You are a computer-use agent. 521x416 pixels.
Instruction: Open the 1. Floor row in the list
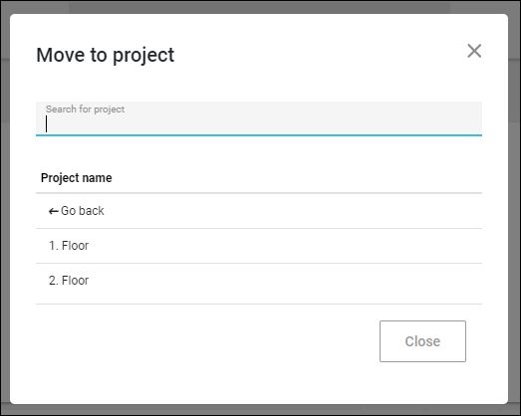pos(259,246)
